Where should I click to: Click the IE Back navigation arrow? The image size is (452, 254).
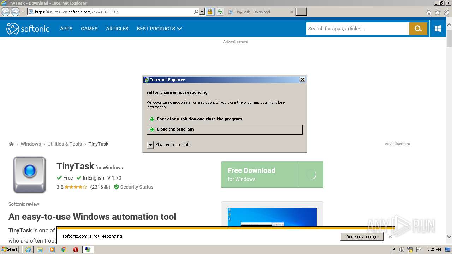click(5, 12)
